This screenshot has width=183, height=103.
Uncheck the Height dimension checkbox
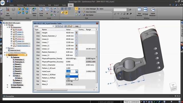tap(11, 30)
